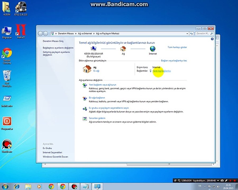Click Bandicam pencil drawing icon
This screenshot has height=190, width=238.
point(226,180)
